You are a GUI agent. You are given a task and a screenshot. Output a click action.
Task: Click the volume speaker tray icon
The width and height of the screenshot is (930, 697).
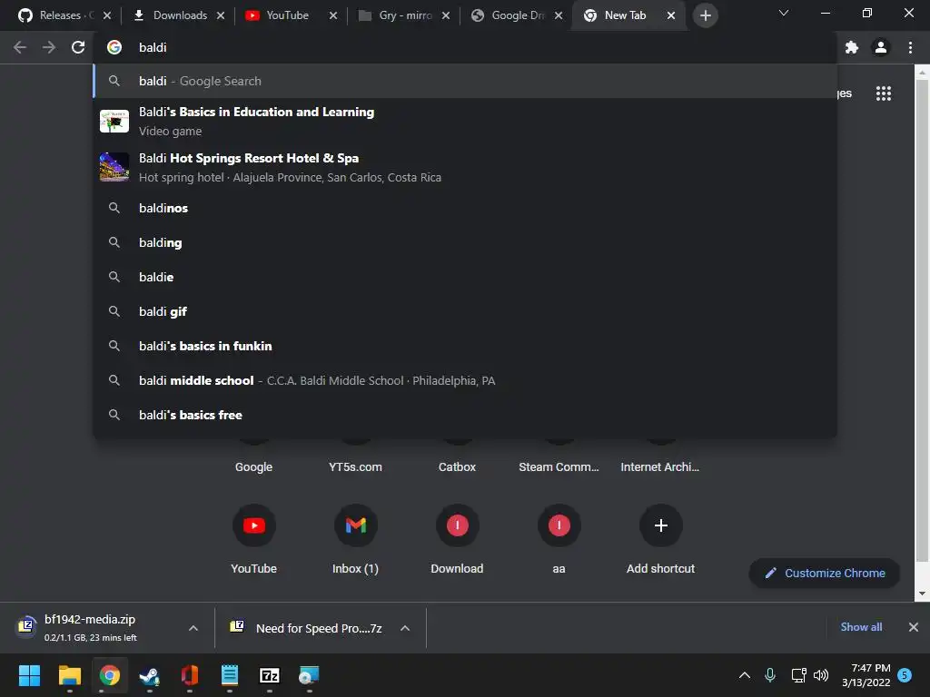(x=821, y=675)
